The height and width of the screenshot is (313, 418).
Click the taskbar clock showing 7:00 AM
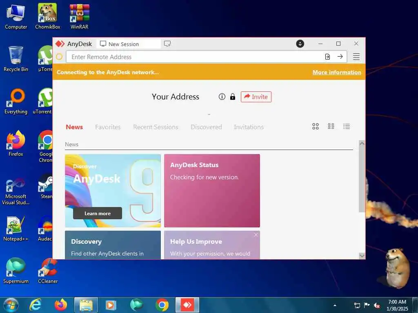tap(397, 305)
